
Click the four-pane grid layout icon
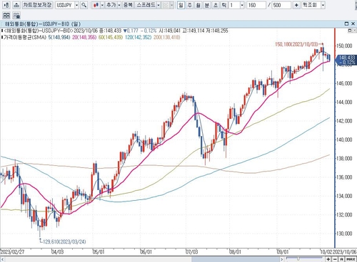[6, 16]
